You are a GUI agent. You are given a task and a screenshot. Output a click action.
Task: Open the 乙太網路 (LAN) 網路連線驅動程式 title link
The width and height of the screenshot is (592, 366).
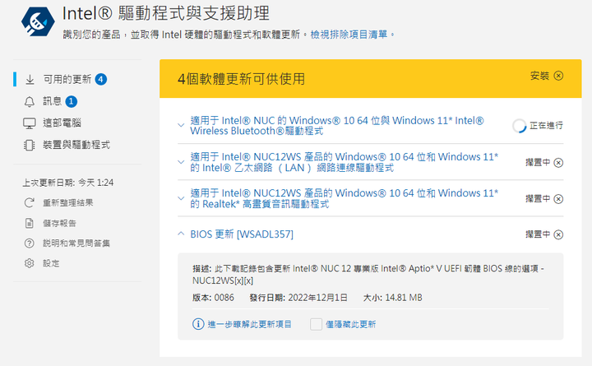click(344, 162)
